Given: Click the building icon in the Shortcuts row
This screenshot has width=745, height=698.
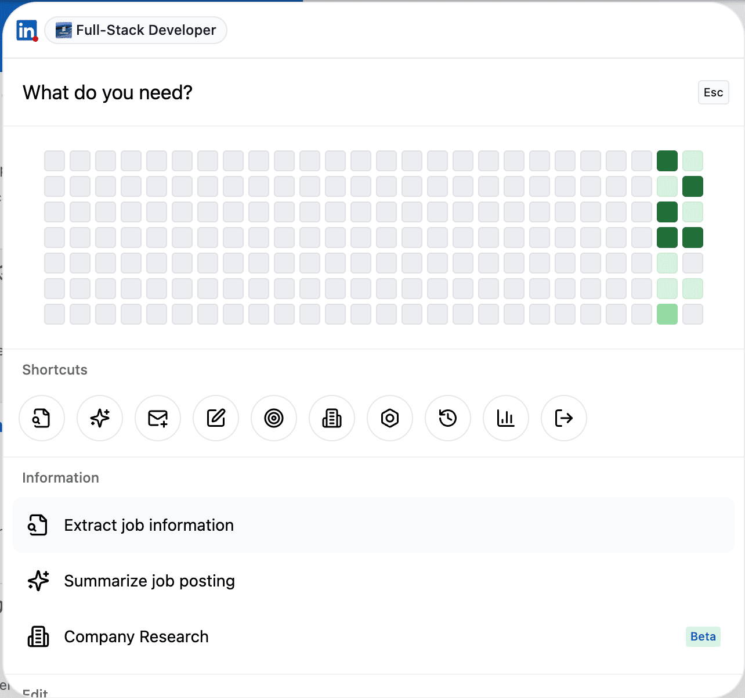Looking at the screenshot, I should coord(332,418).
